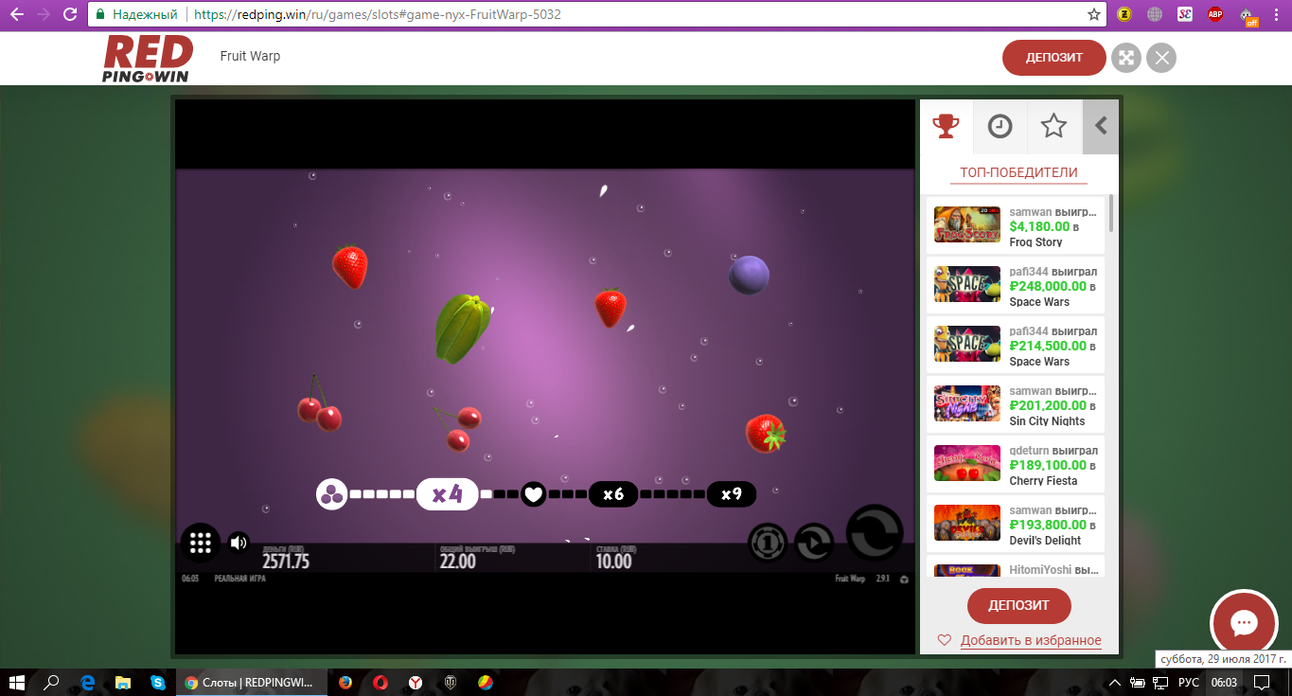Image resolution: width=1292 pixels, height=696 pixels.
Task: Click the green starfruit symbol
Action: 462,328
